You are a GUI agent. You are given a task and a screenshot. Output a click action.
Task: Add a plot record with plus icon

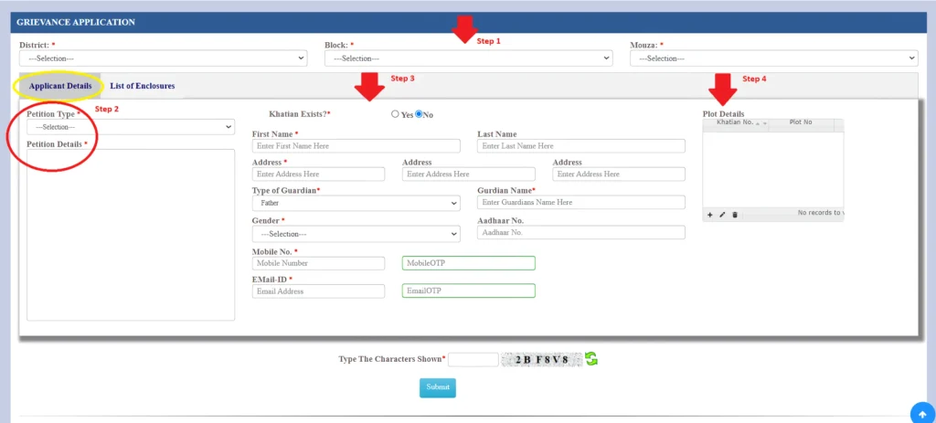(709, 215)
